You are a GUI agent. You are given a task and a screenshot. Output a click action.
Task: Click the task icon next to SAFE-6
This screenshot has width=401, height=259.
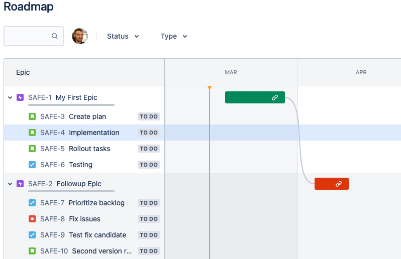pos(32,165)
